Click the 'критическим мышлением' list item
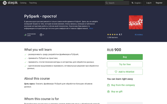Screen dimensions: 167x104 click(x=63, y=67)
